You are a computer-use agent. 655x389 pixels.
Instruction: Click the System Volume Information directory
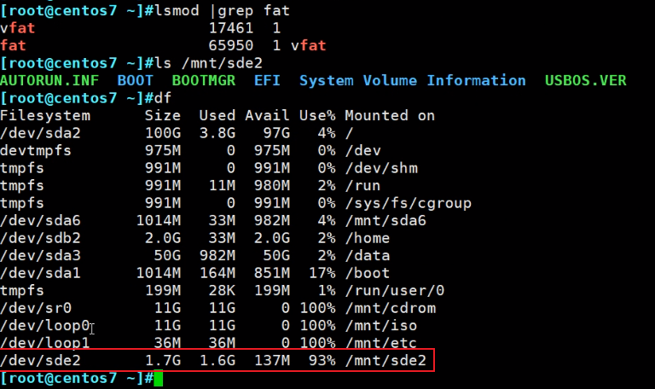click(412, 80)
